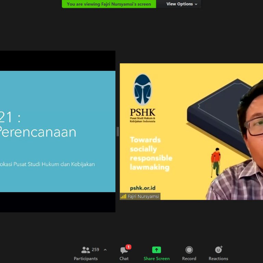Screen dimensions: 263x263
Task: Open the Participants panel icon
Action: [x=85, y=250]
